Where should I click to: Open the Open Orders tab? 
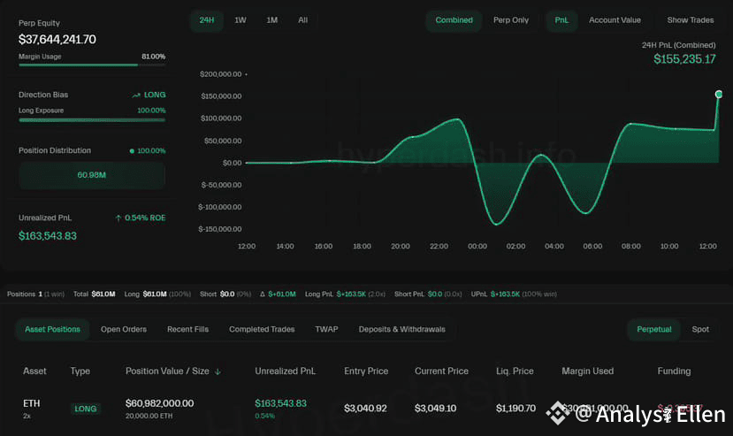click(124, 329)
